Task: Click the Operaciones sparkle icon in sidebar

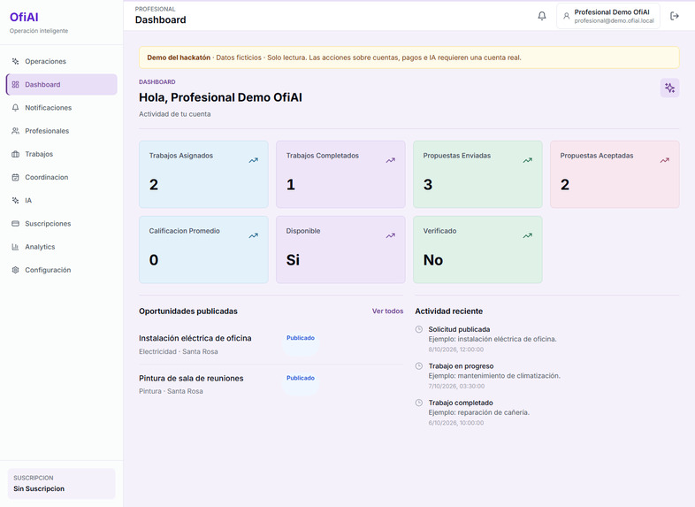Action: (16, 61)
